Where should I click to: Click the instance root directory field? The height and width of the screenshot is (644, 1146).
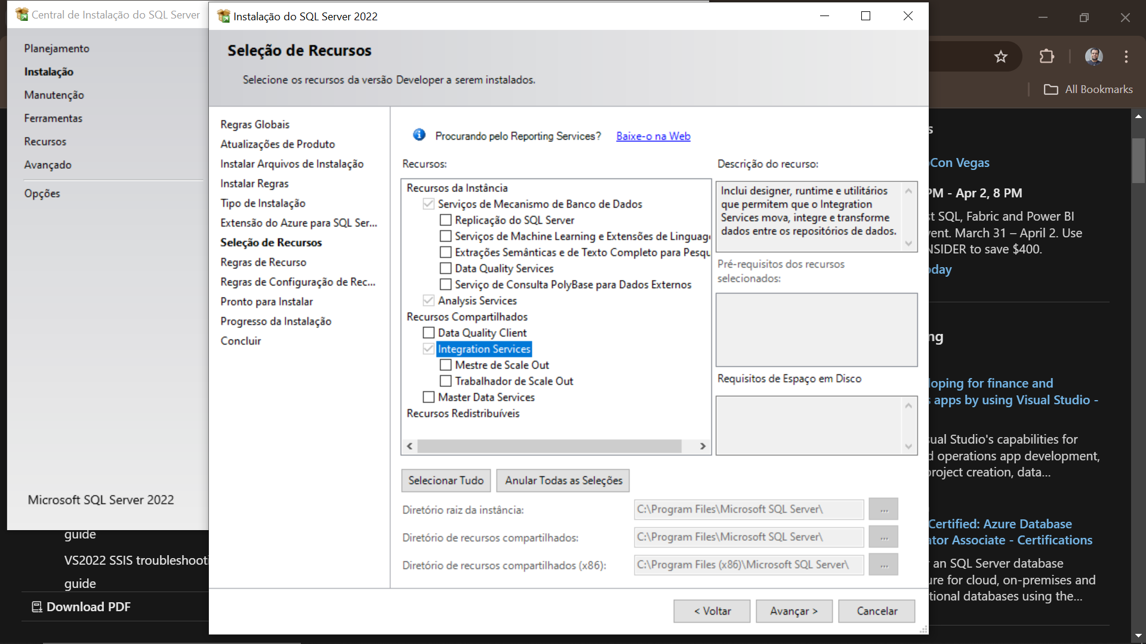tap(749, 509)
